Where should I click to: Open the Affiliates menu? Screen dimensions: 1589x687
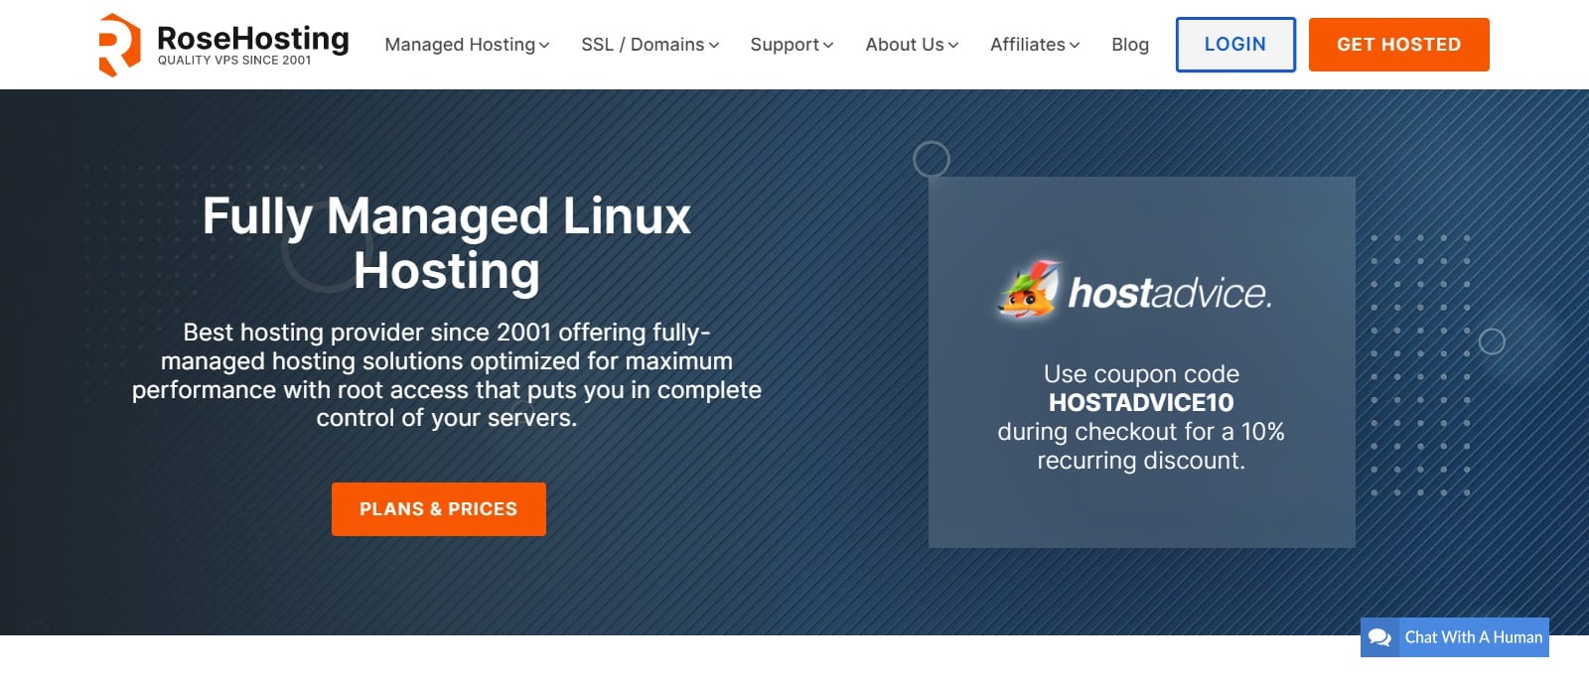click(x=1035, y=45)
